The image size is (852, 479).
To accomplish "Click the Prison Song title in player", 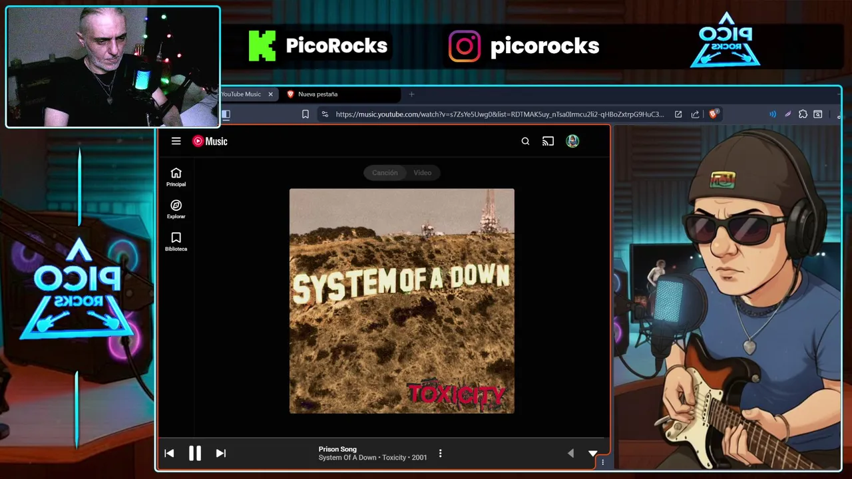I will (x=337, y=449).
